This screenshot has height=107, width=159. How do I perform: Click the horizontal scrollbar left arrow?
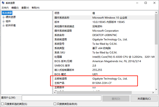tap(55, 92)
